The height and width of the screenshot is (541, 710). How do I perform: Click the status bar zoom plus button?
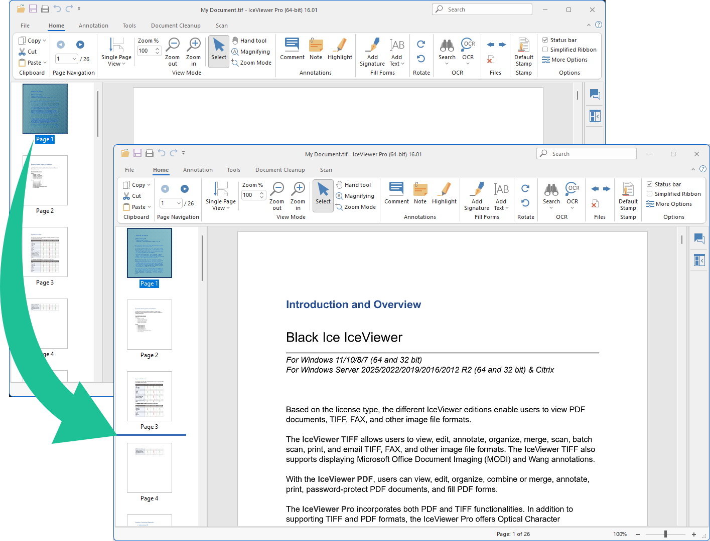[x=694, y=534]
